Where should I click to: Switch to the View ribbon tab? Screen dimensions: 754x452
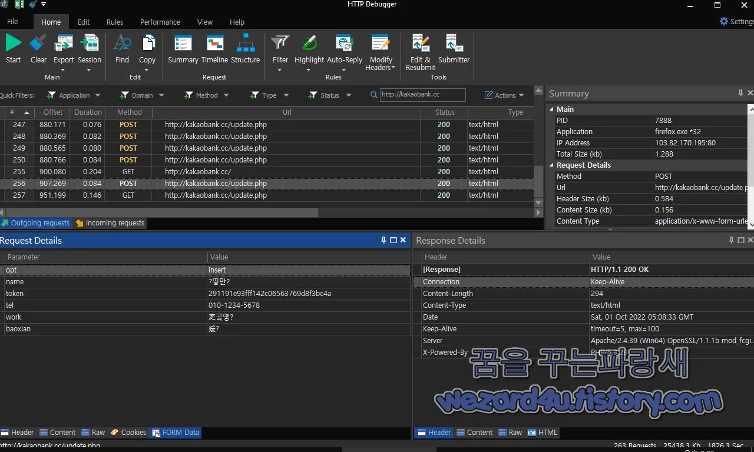pyautogui.click(x=205, y=22)
